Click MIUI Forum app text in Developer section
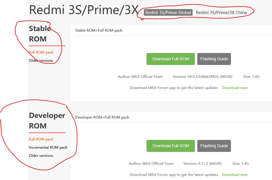272x180 pixels. 174,175
